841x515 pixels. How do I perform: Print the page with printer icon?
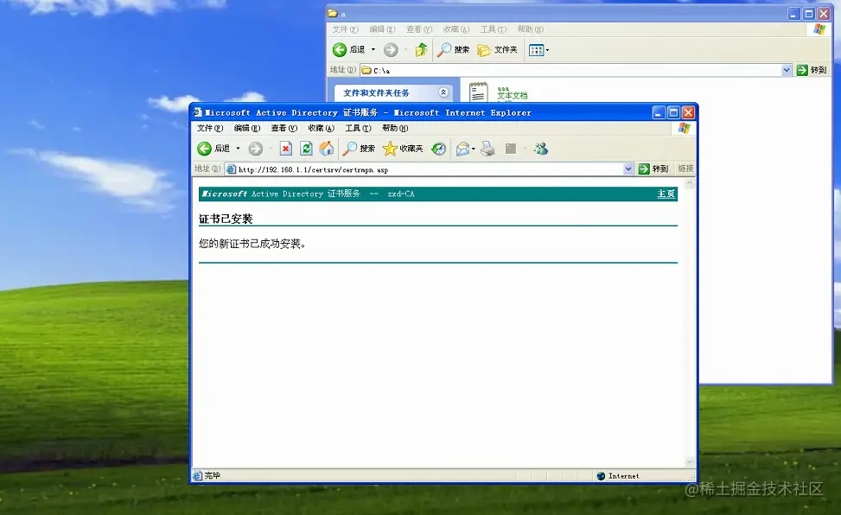487,149
